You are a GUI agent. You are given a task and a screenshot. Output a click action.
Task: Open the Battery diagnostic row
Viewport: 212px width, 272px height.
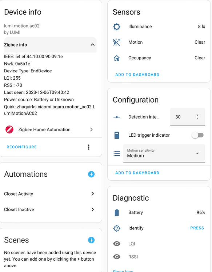[159, 212]
